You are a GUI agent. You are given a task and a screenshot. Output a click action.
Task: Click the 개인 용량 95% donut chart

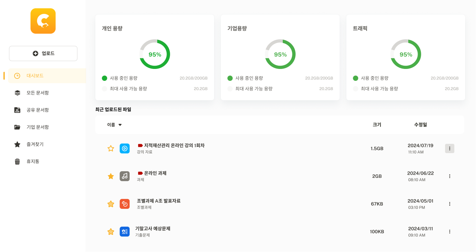[155, 54]
